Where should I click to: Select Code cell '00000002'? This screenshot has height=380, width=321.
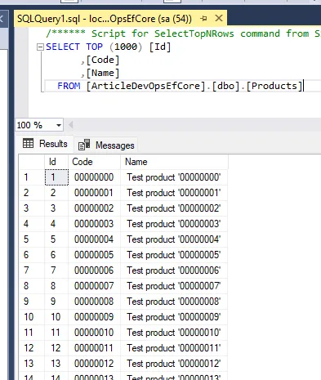[94, 208]
